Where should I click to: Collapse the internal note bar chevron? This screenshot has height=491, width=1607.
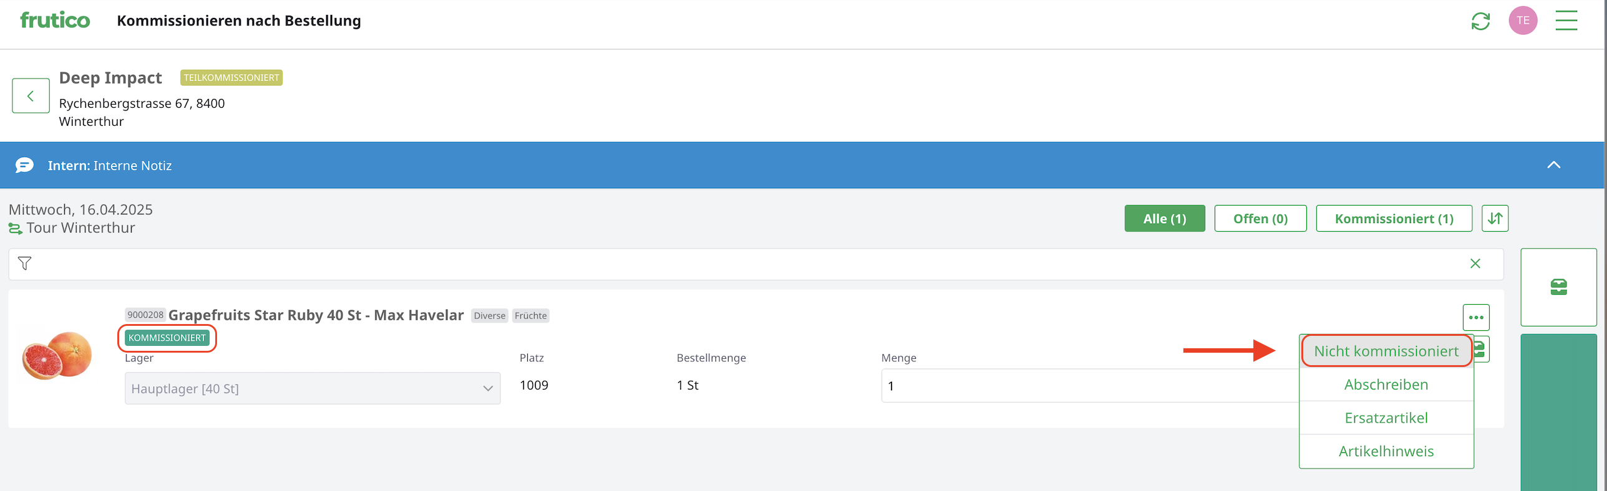[x=1553, y=165]
